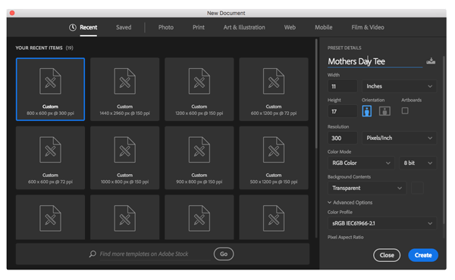The height and width of the screenshot is (280, 455).
Task: Click the Width input field showing 11
Action: click(343, 86)
